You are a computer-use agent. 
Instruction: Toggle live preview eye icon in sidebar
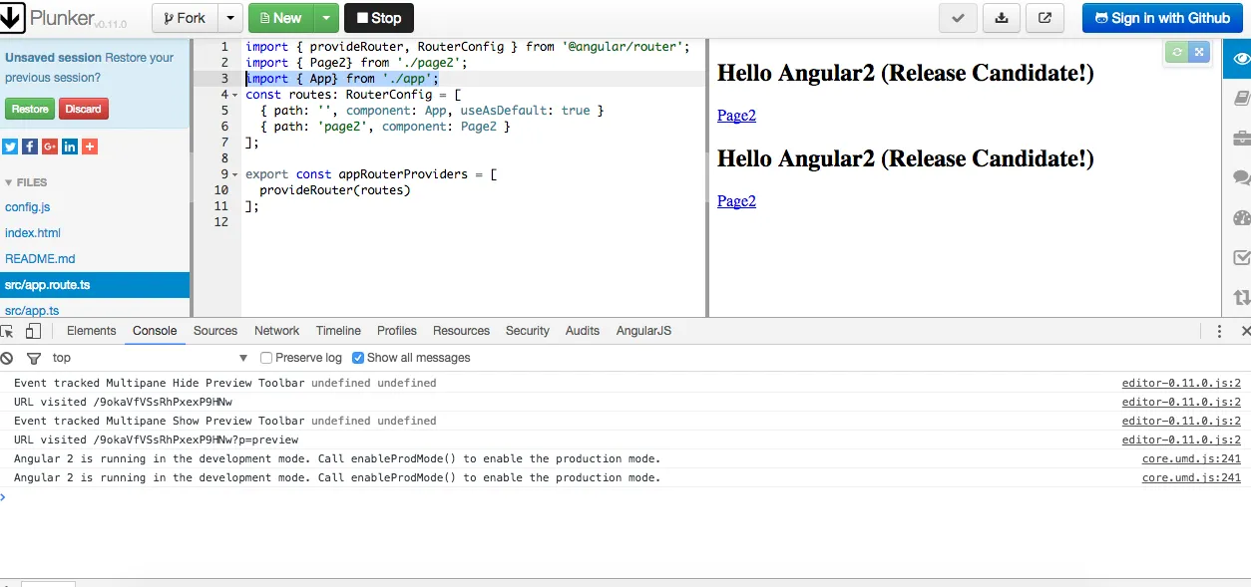click(x=1240, y=59)
